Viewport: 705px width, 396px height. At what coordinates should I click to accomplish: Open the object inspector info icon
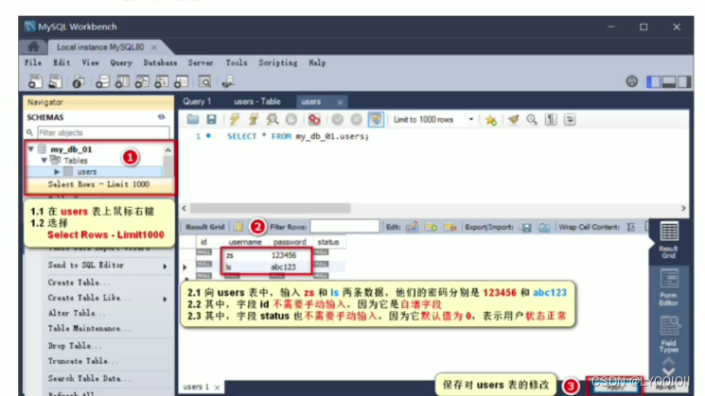(x=79, y=81)
